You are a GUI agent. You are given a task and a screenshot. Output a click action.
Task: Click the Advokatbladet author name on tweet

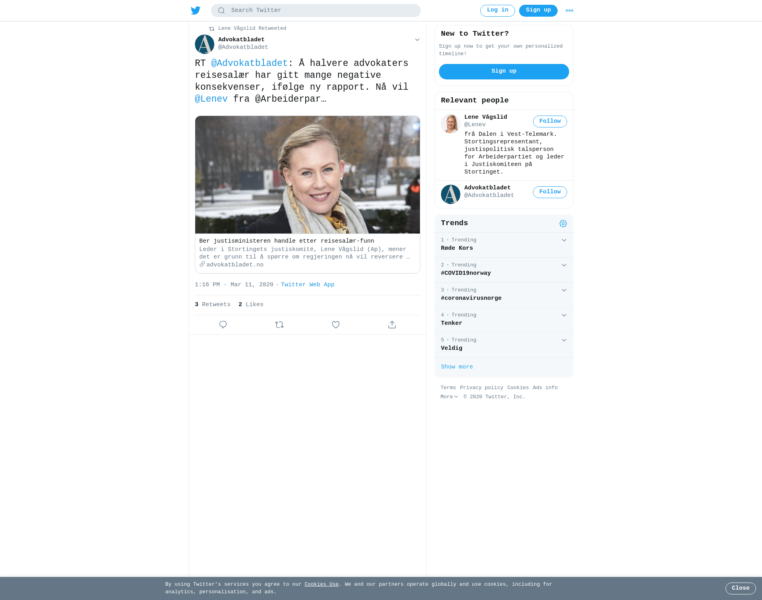pos(241,40)
